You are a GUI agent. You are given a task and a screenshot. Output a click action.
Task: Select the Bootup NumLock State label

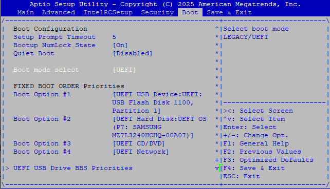[x=54, y=45]
